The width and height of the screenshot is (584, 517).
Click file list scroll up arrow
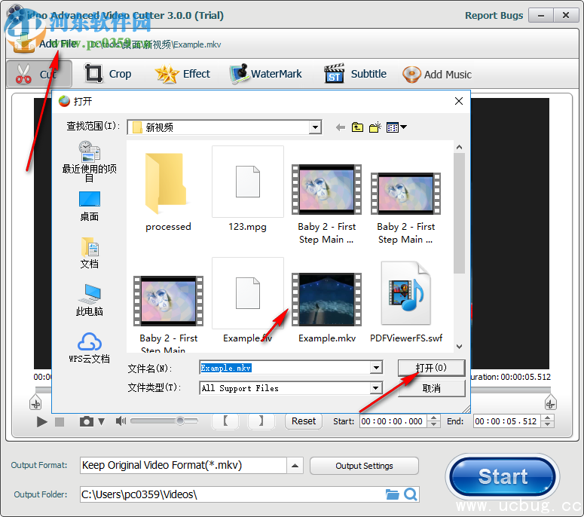459,147
